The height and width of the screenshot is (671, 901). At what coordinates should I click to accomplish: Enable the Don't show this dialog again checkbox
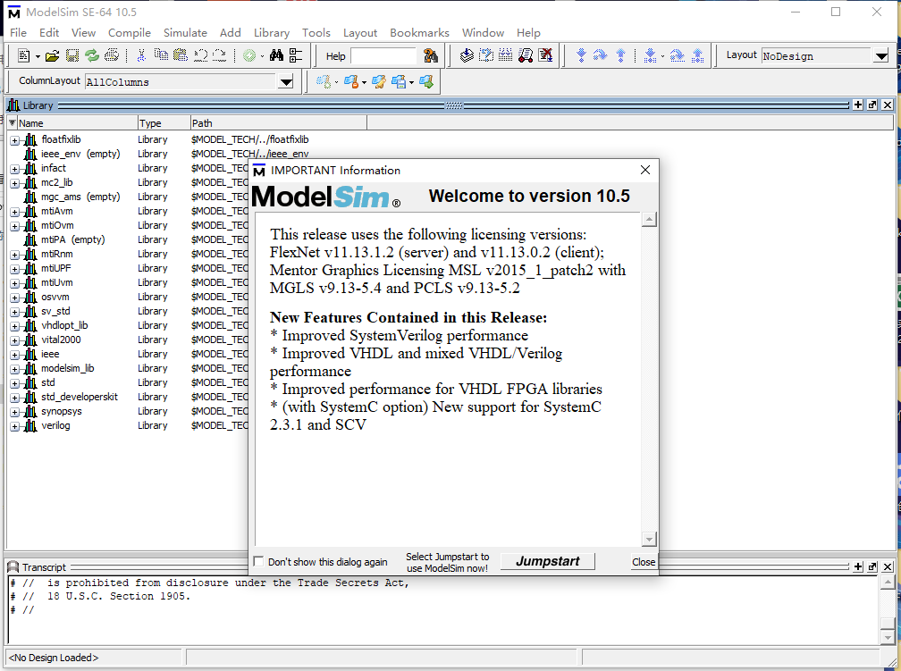point(258,561)
